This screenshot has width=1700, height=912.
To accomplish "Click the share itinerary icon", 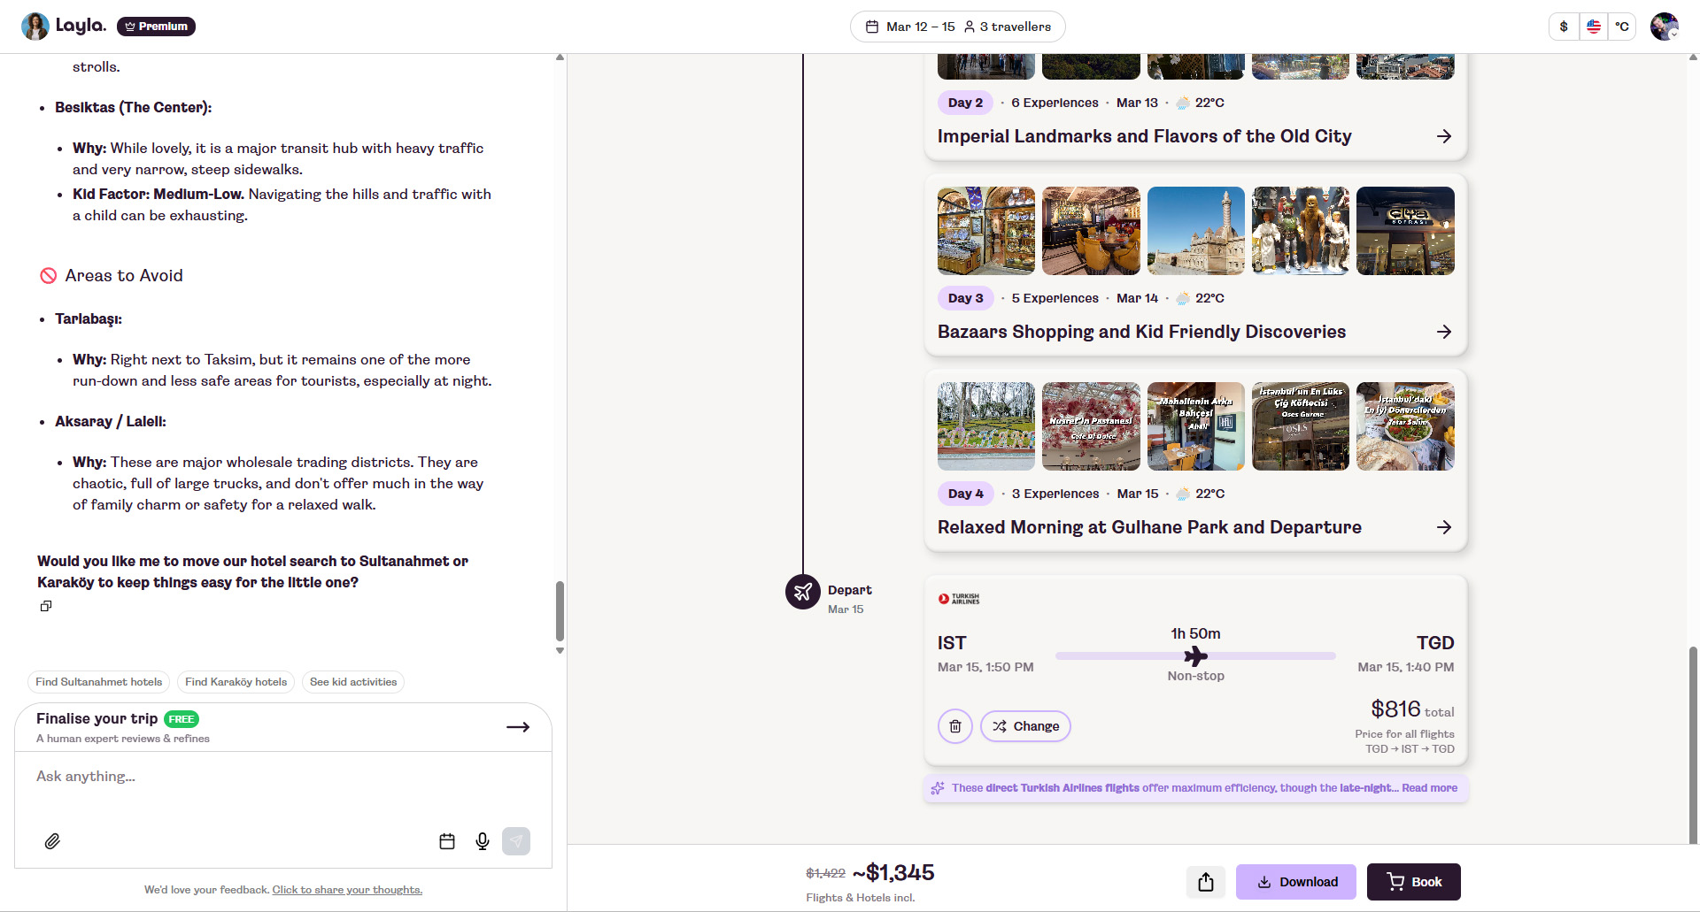I will pos(1206,882).
